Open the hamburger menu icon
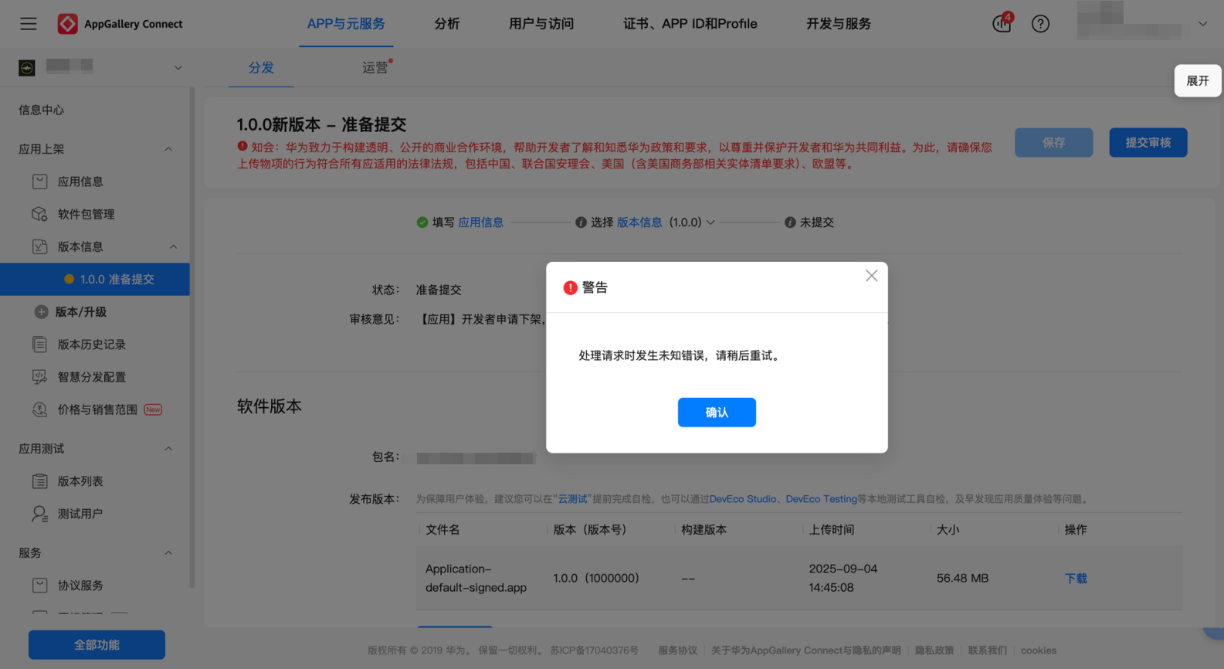1224x669 pixels. point(29,24)
